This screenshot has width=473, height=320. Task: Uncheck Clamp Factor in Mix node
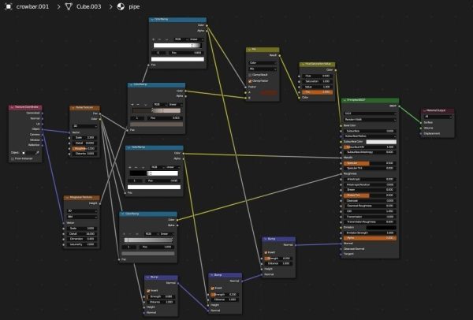point(250,81)
